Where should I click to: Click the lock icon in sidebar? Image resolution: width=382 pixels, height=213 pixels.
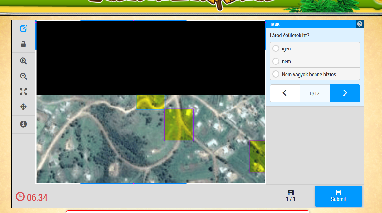(23, 44)
